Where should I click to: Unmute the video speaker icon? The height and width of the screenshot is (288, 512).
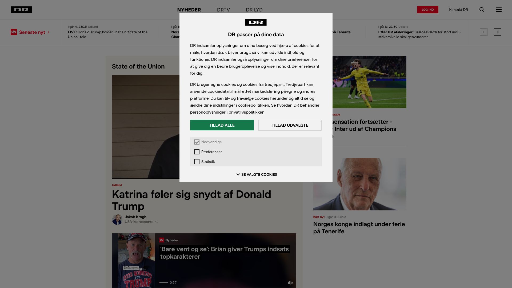[x=290, y=283]
